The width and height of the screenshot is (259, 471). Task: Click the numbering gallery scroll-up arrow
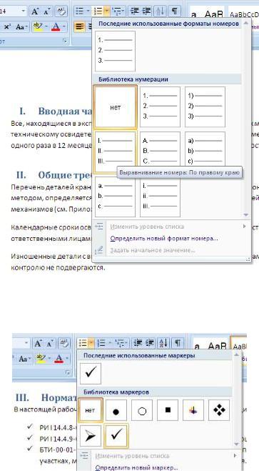pos(246,24)
